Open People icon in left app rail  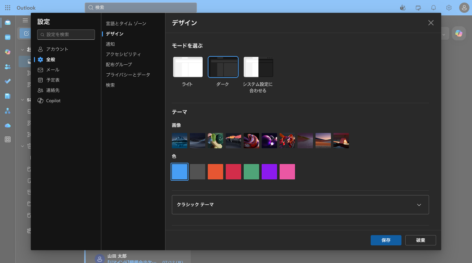8,67
